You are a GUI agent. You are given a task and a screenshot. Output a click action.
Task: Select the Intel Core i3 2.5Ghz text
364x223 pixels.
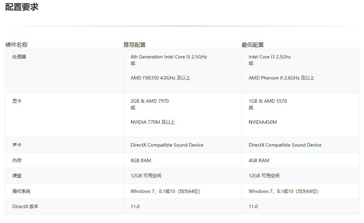click(270, 57)
